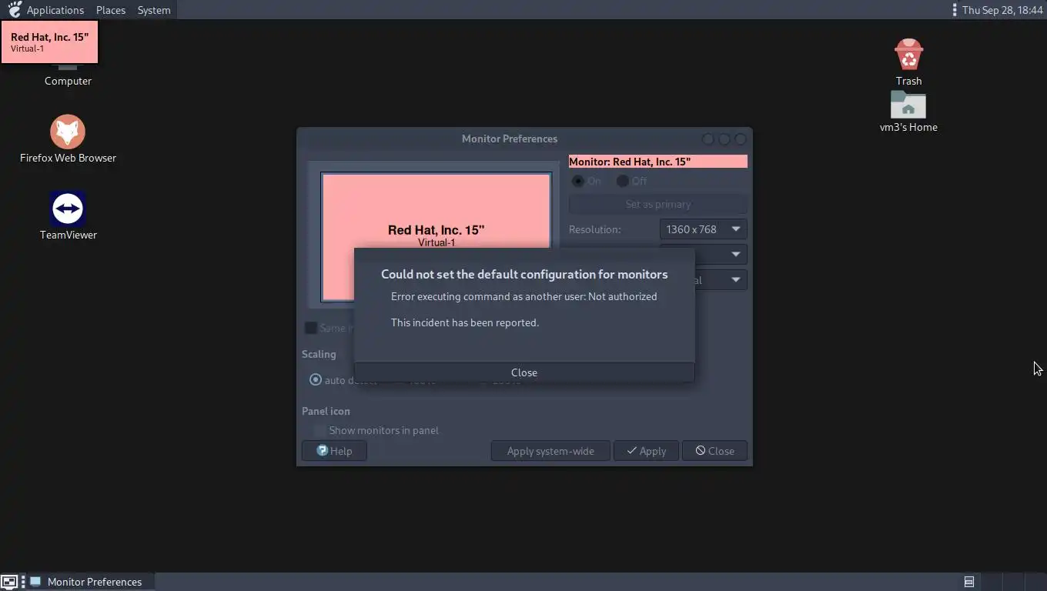This screenshot has height=591, width=1047.
Task: Select the TeamViewer desktop icon
Action: coord(68,215)
